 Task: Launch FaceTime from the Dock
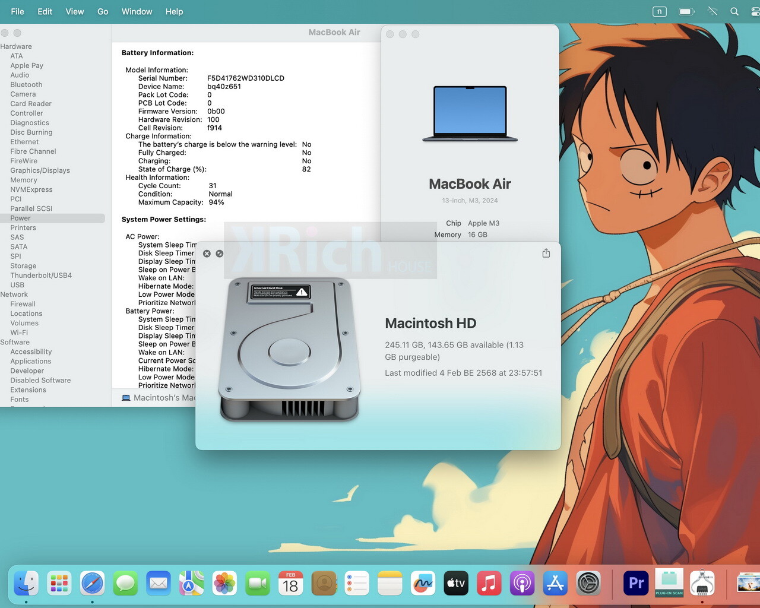(x=258, y=584)
